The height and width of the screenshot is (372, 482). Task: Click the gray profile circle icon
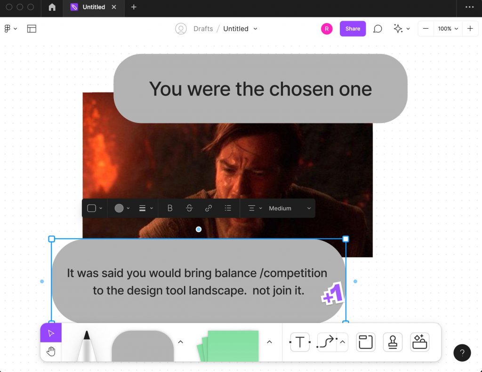coord(181,29)
